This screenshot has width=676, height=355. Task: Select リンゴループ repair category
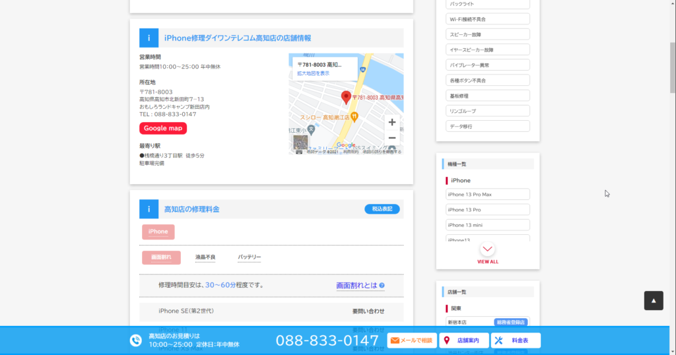[488, 111]
